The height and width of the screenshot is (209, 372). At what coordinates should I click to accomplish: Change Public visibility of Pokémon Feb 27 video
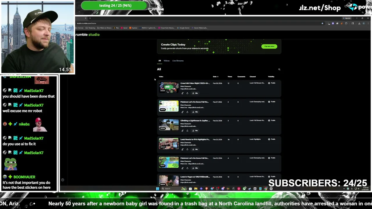[272, 102]
